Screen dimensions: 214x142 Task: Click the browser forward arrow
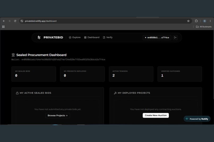(9, 21)
